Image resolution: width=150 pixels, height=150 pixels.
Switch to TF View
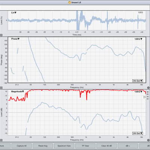coord(85,146)
